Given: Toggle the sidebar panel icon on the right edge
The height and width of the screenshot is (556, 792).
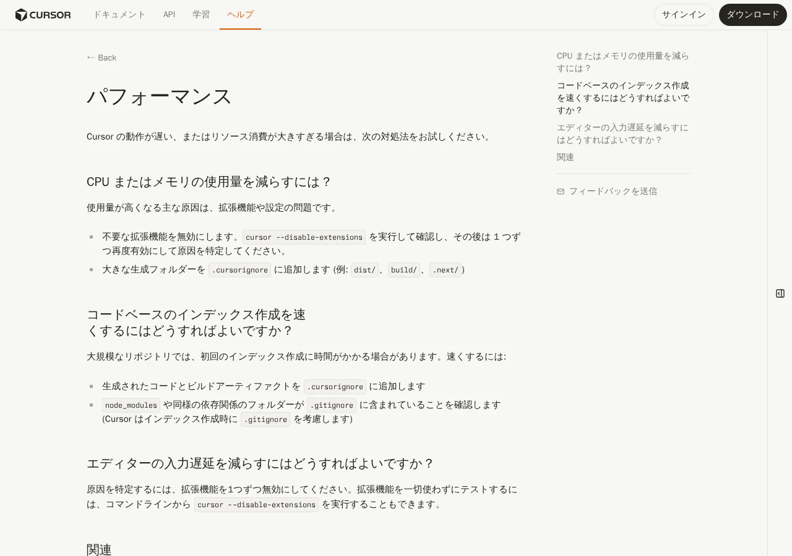Looking at the screenshot, I should coord(780,293).
